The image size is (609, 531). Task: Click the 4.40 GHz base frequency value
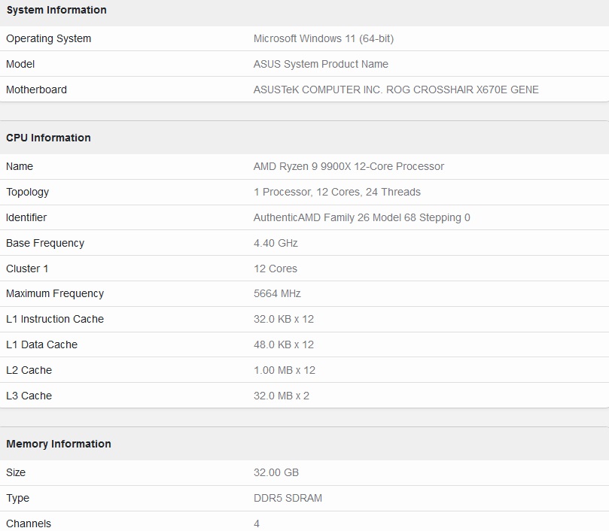pos(276,244)
